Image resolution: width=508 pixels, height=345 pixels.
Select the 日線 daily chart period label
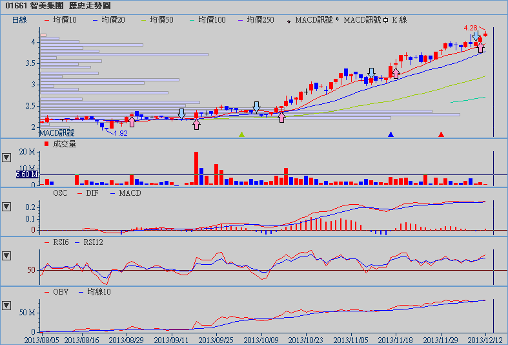coord(20,21)
